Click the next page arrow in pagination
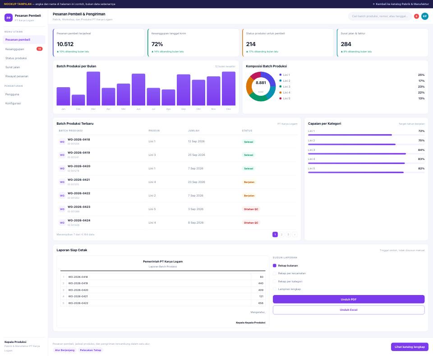The image size is (433, 356). 295,234
